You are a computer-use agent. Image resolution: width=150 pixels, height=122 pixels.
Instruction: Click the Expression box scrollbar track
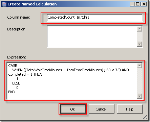140,81
